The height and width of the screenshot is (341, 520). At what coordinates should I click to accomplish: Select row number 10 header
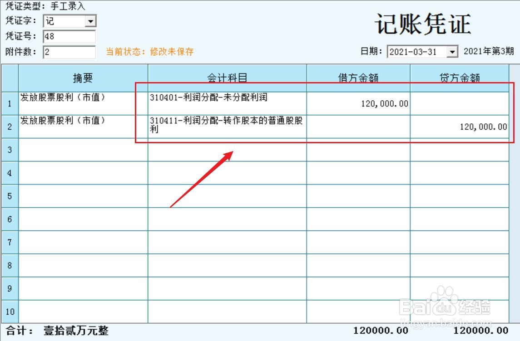(x=10, y=312)
